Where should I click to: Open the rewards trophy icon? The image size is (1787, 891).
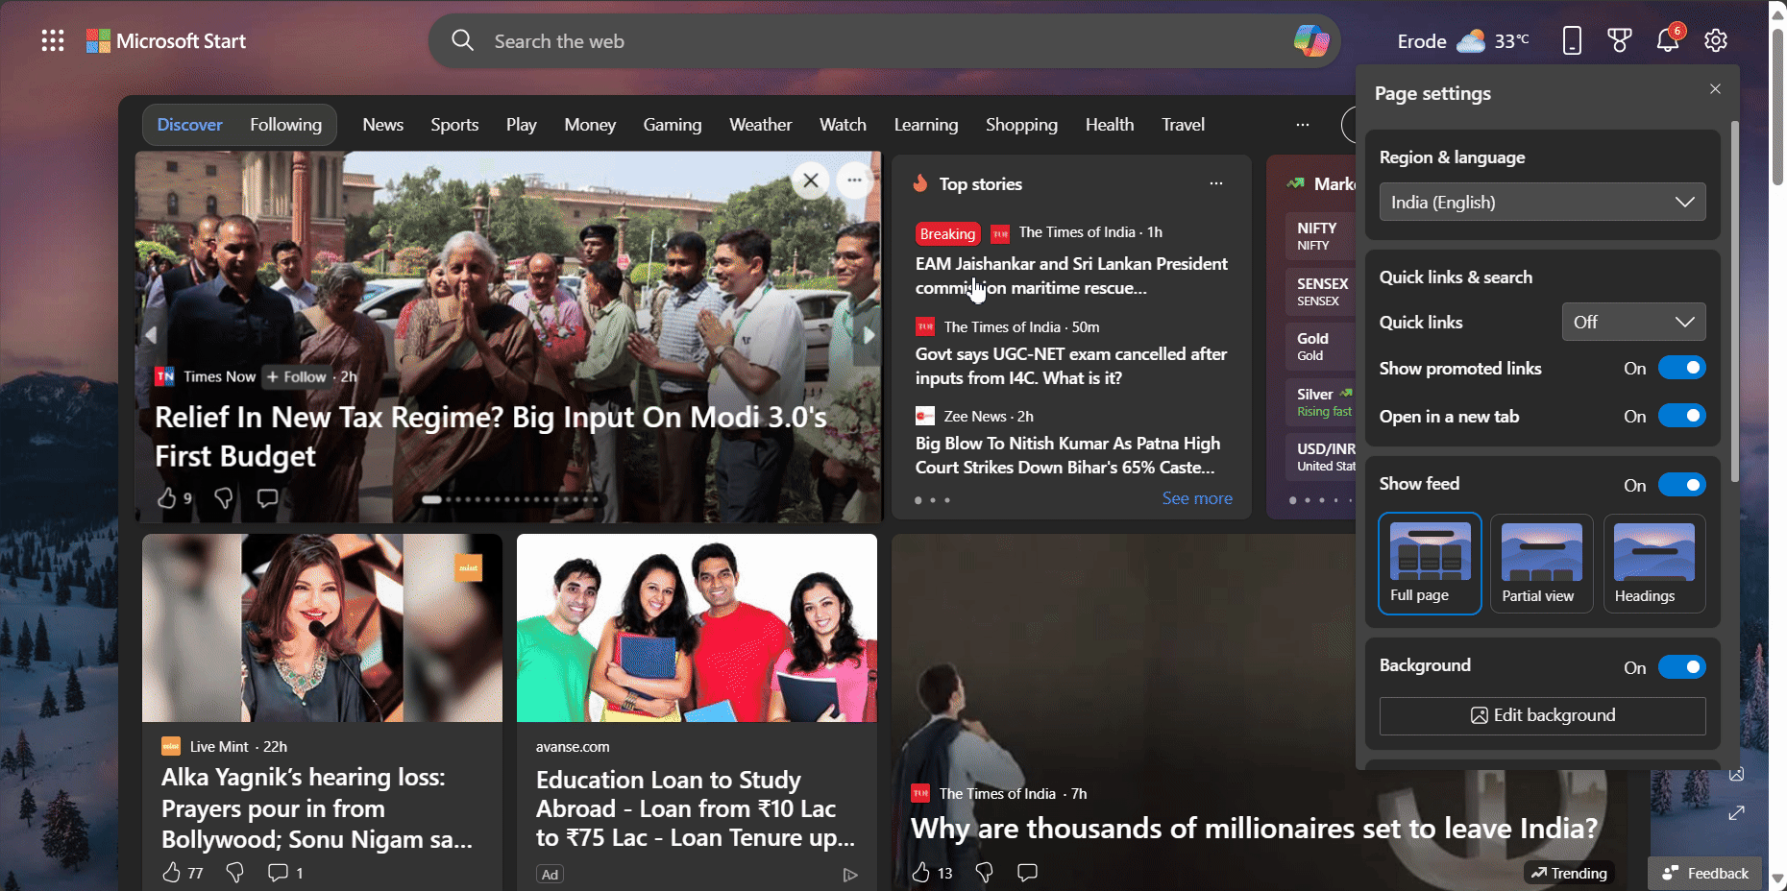1620,40
